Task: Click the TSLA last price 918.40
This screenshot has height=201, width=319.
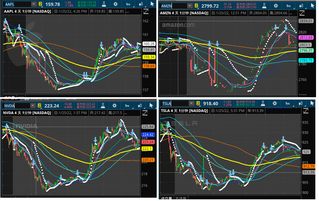Action: click(x=211, y=103)
